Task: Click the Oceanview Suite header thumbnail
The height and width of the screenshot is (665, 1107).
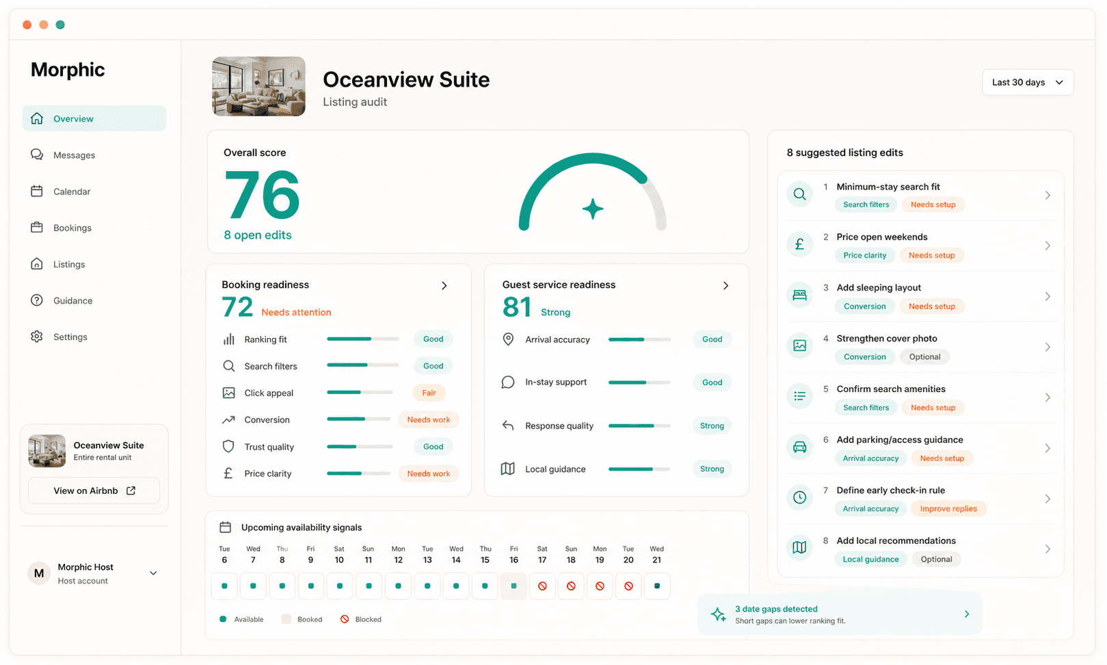Action: 258,86
